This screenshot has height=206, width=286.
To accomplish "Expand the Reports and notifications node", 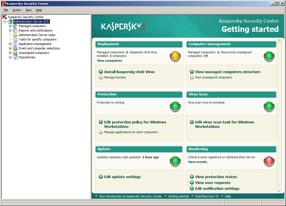I will [x=10, y=30].
